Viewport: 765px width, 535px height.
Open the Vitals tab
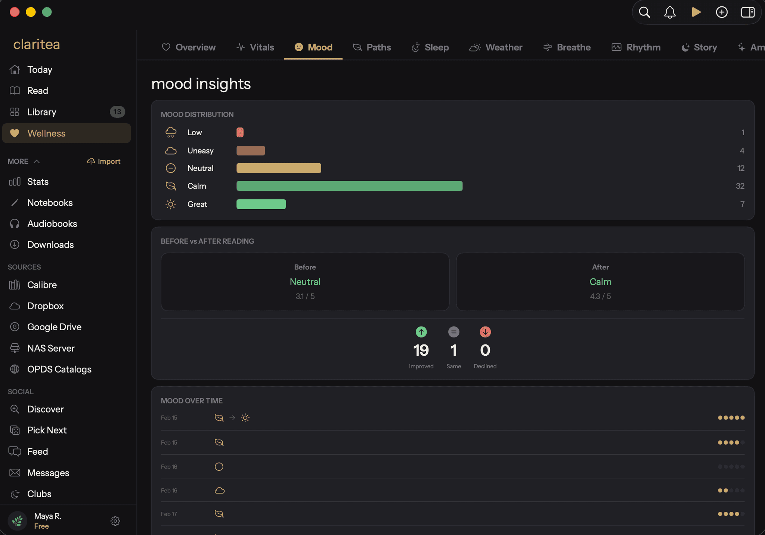(255, 47)
